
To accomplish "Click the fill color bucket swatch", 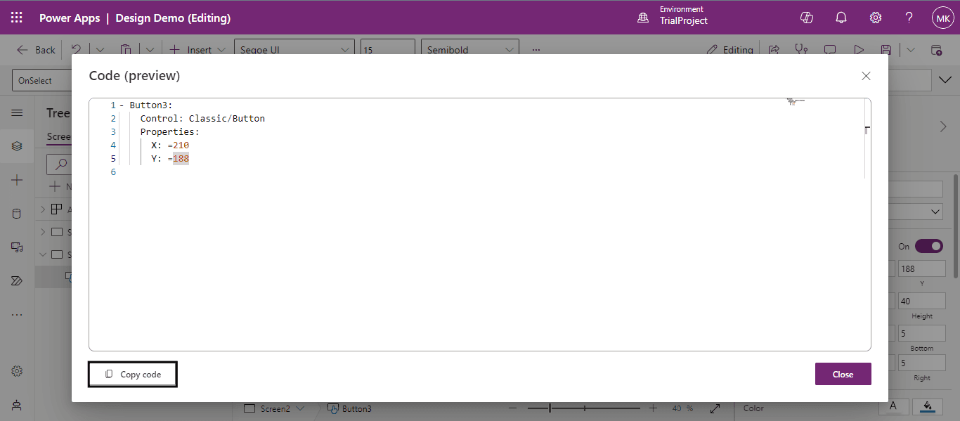I will pyautogui.click(x=928, y=407).
